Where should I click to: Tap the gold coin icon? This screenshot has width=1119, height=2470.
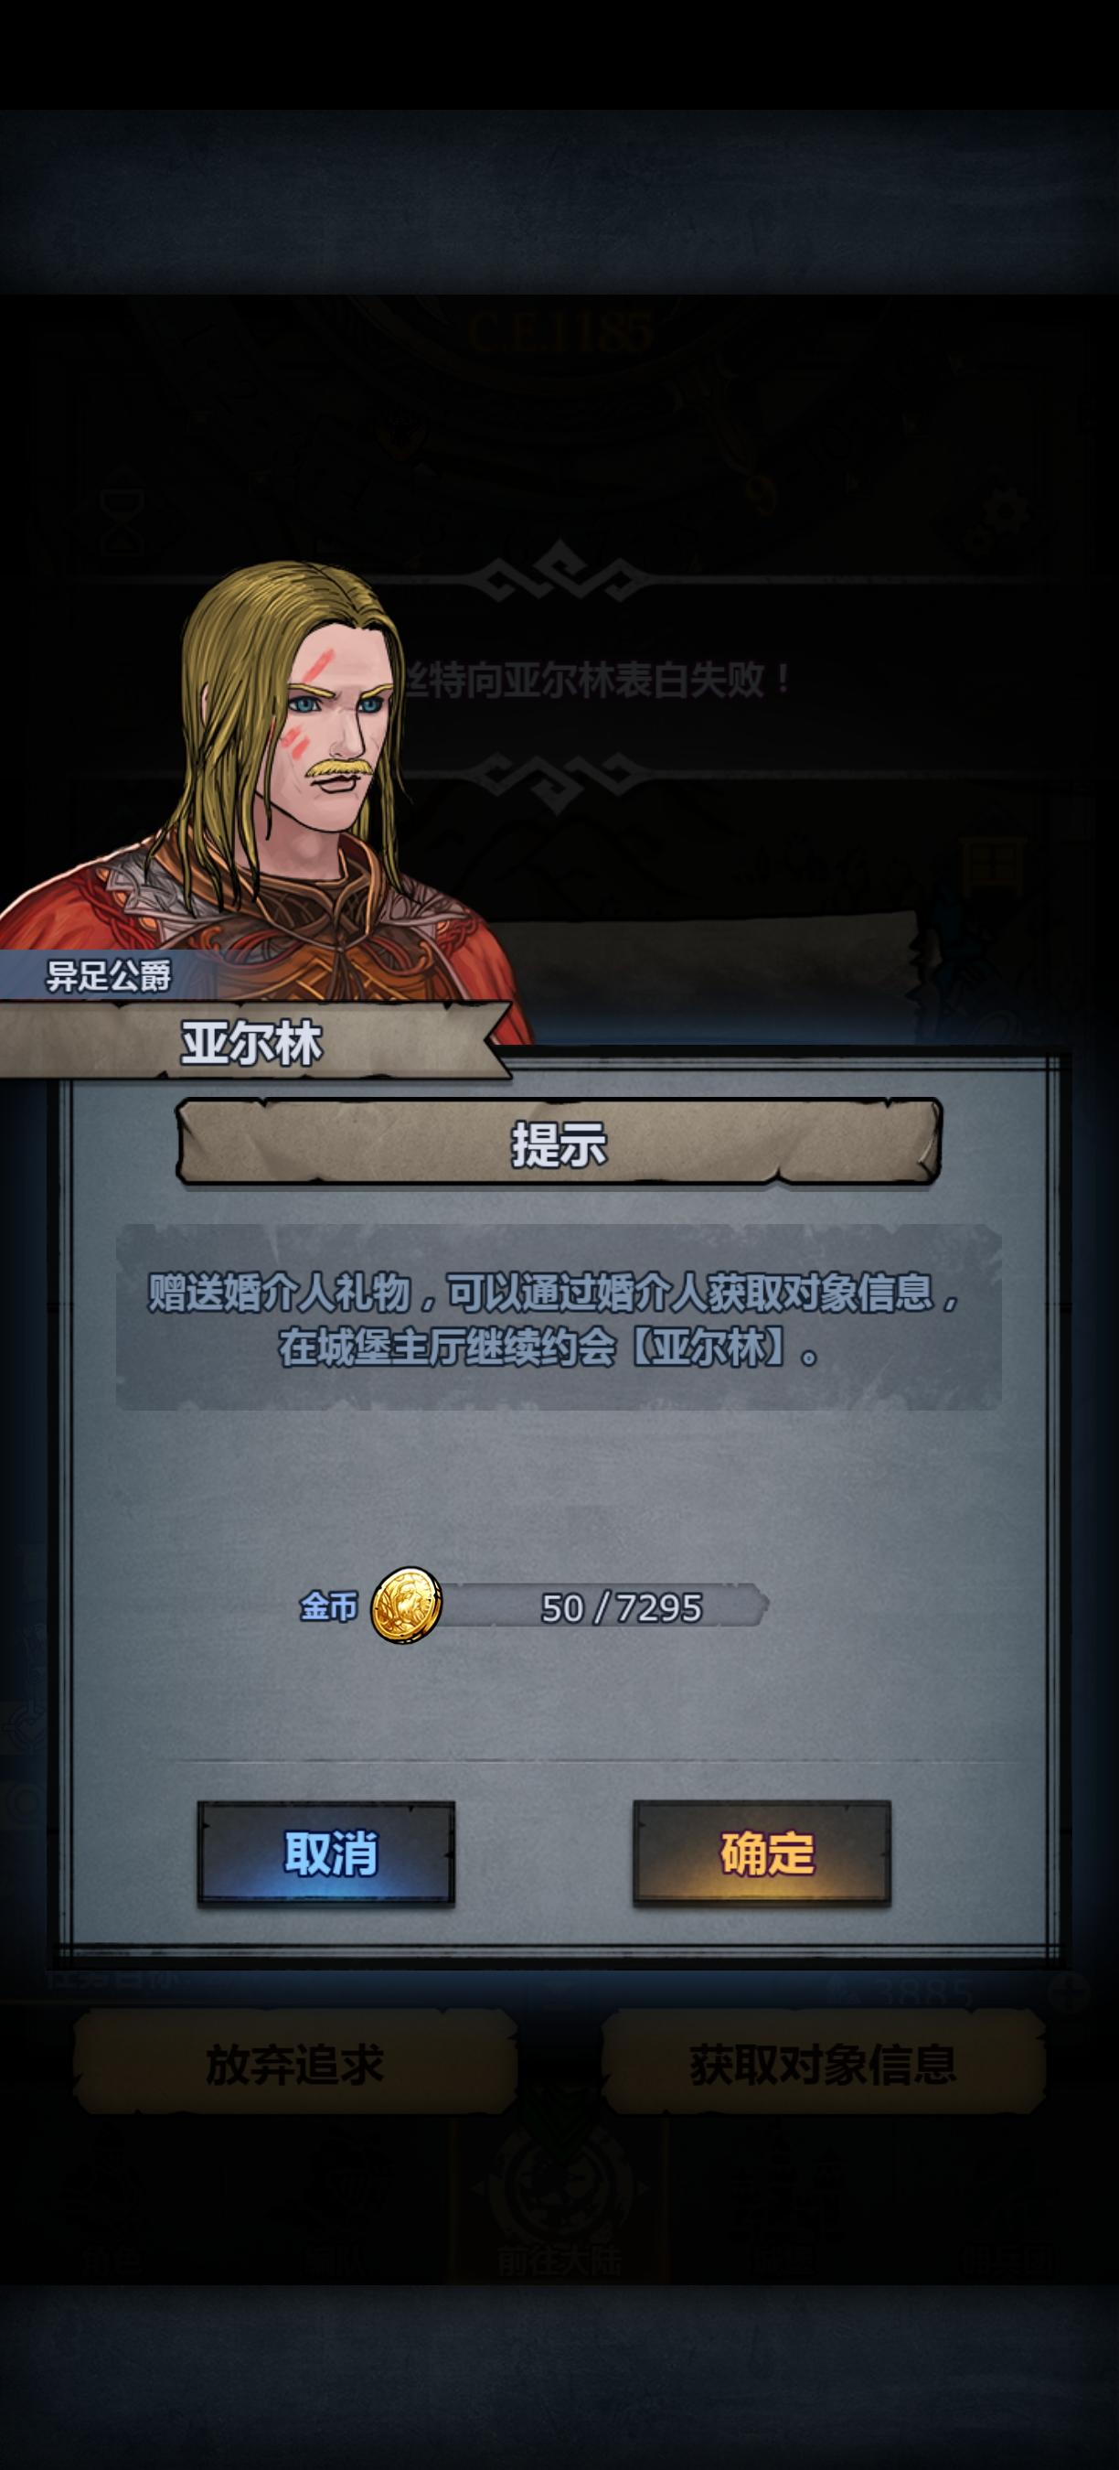407,1605
